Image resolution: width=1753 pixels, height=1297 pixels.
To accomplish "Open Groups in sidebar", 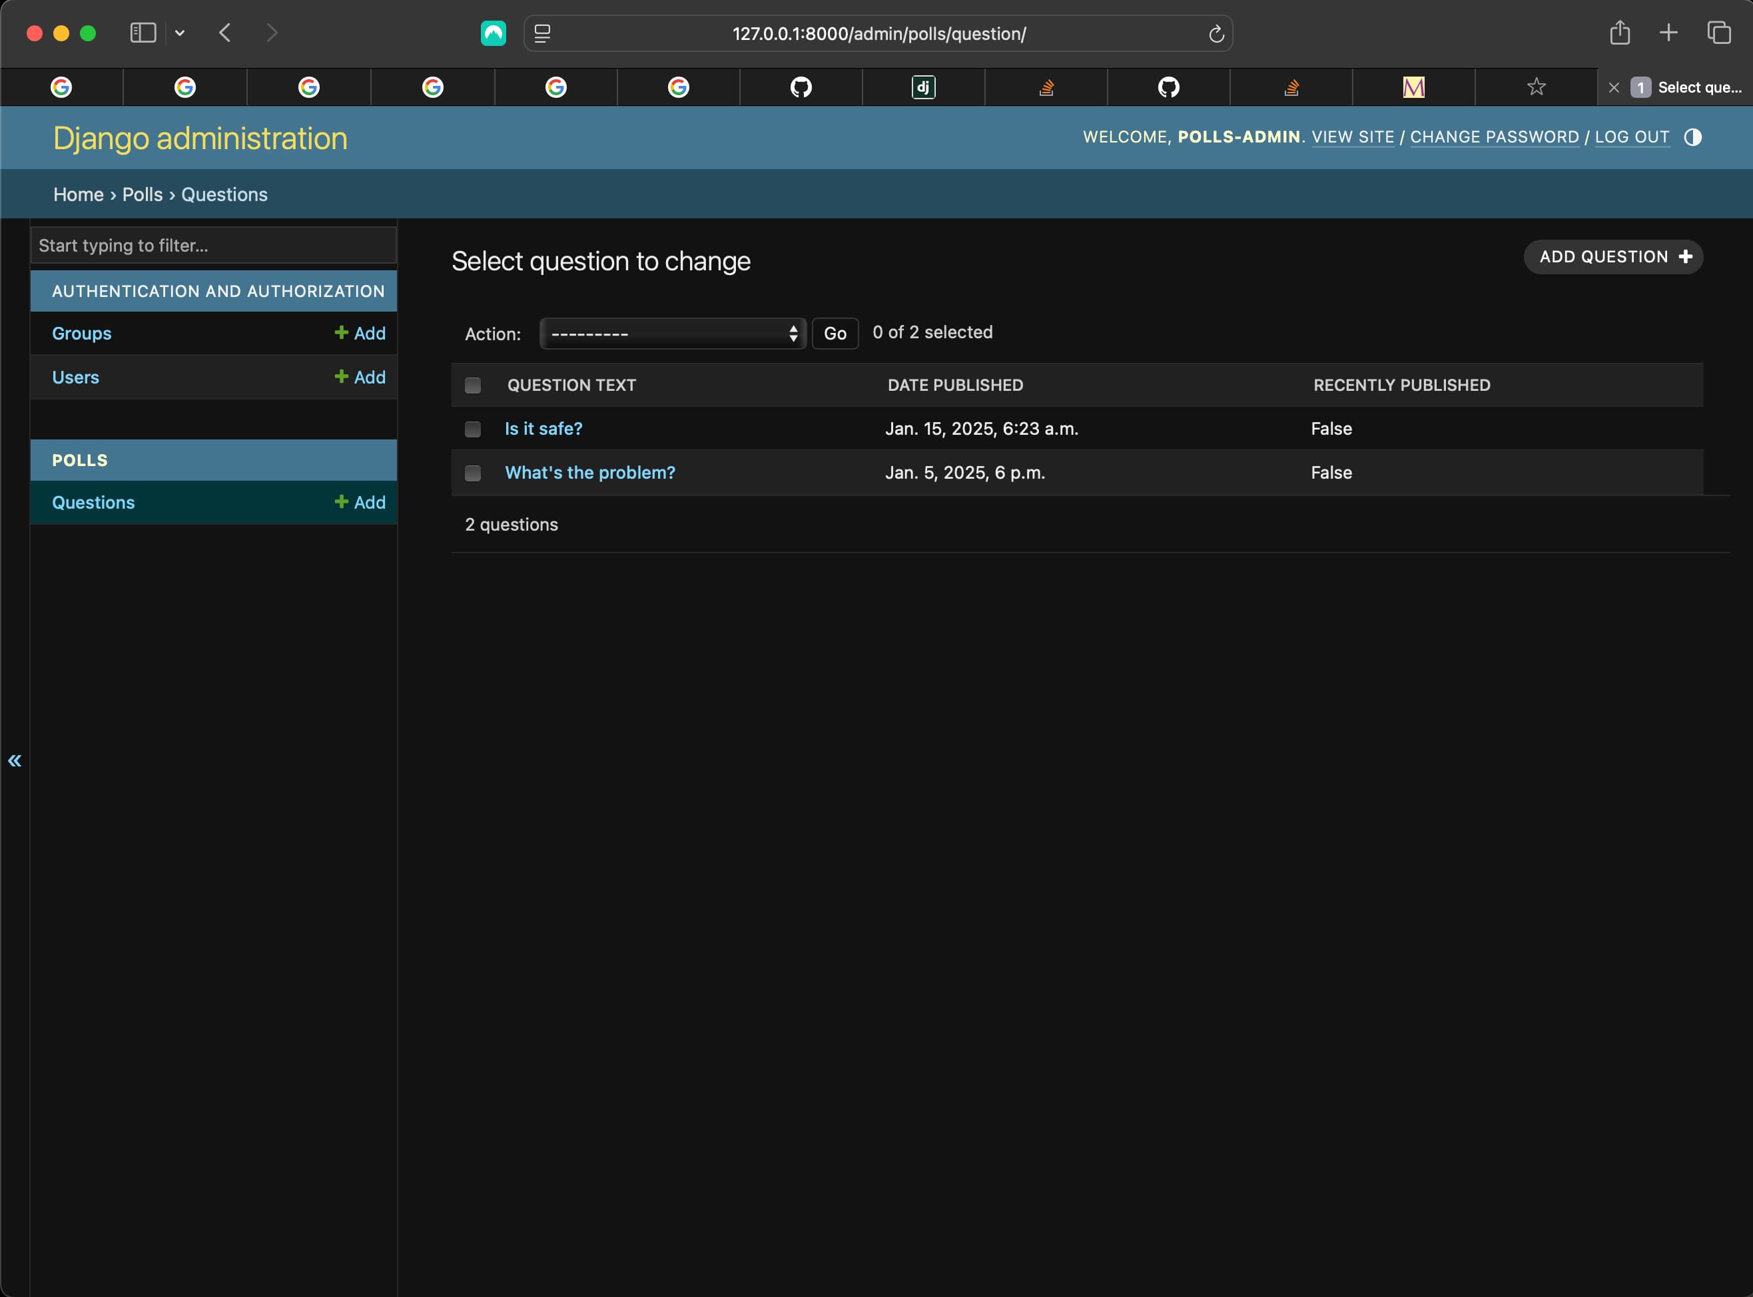I will click(x=82, y=334).
